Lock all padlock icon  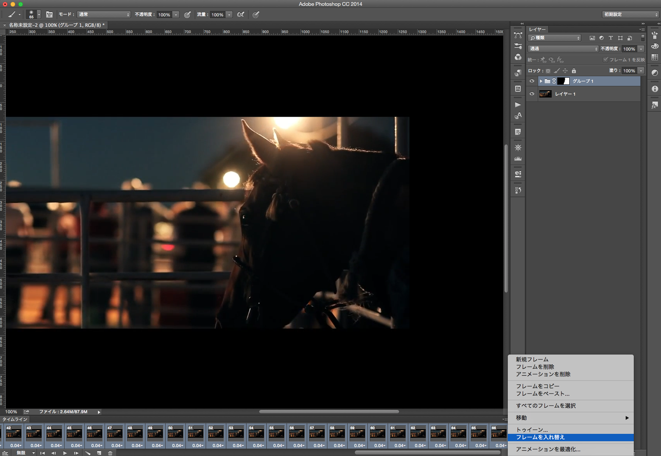point(574,71)
